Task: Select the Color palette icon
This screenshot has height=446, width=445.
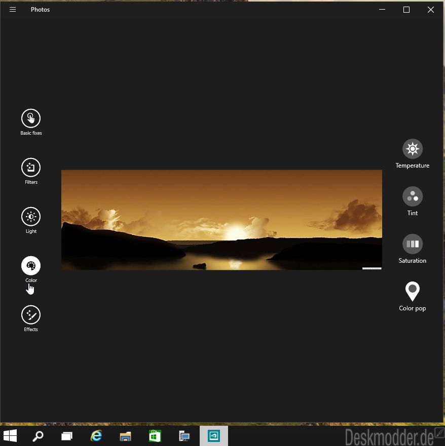Action: [31, 266]
